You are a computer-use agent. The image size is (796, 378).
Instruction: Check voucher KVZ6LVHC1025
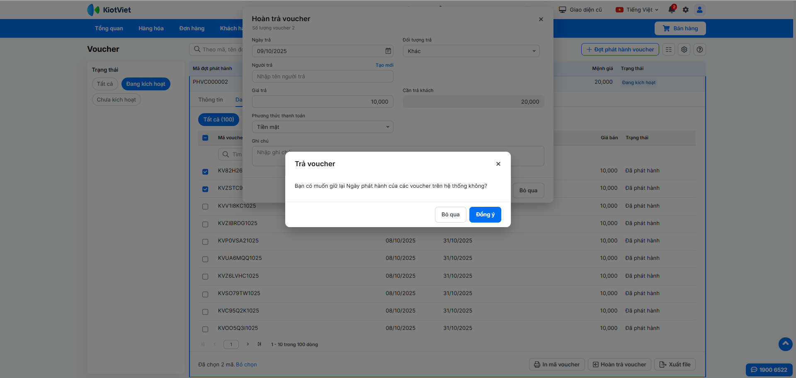[205, 276]
